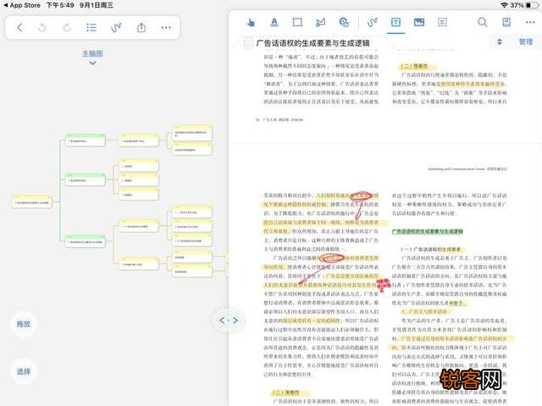This screenshot has width=542, height=406.
Task: Select the pen drawing tool in document toolbar
Action: (373, 23)
